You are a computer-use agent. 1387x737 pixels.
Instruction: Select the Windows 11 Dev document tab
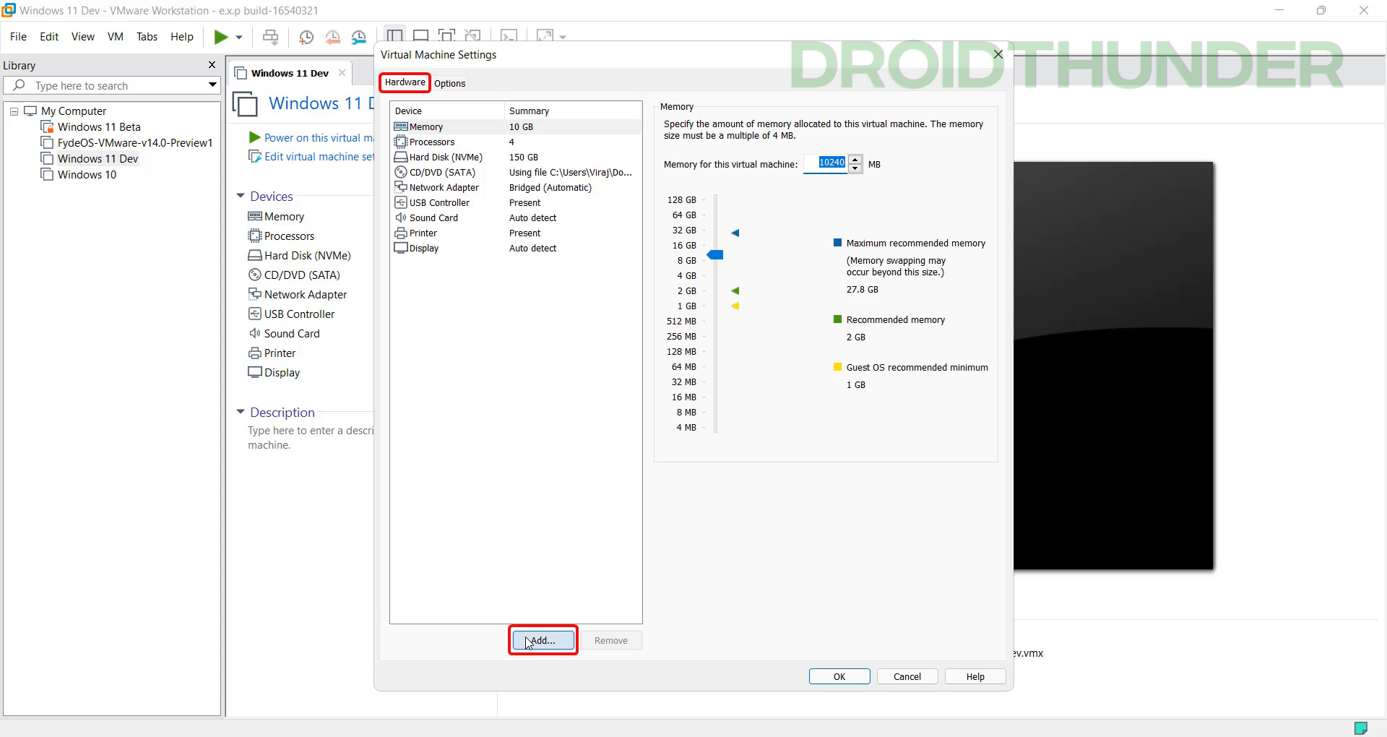pyautogui.click(x=290, y=73)
